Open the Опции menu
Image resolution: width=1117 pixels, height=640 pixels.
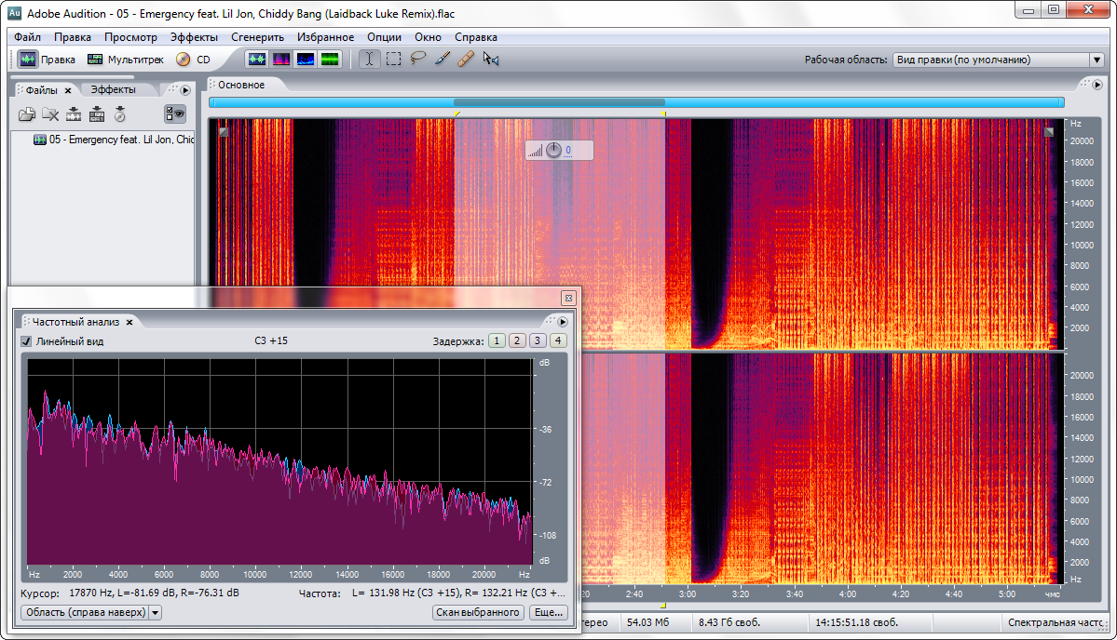384,37
